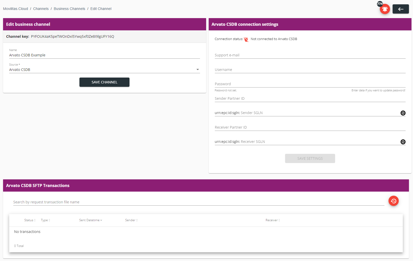The width and height of the screenshot is (413, 261).
Task: Sort by Sent Datetime column header
Action: (91, 220)
